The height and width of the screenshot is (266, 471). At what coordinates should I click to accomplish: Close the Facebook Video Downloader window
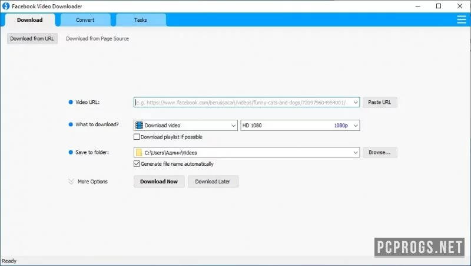pyautogui.click(x=460, y=6)
